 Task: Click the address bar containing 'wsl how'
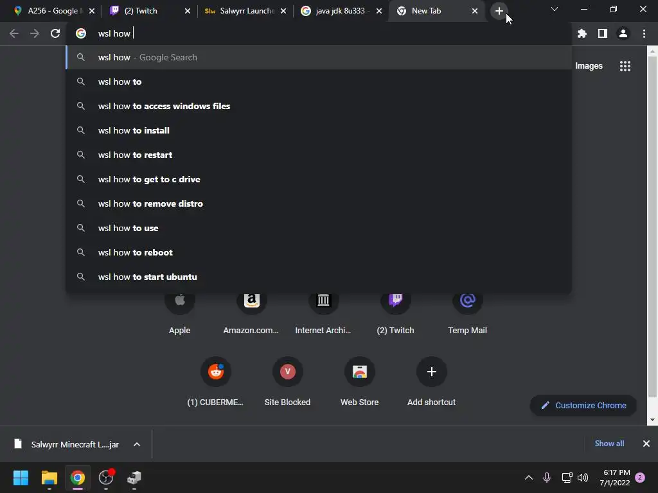319,33
